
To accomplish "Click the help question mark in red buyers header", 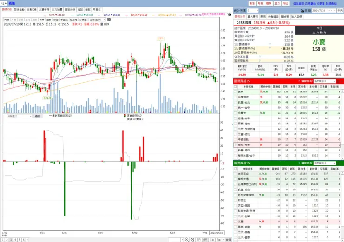I will (299, 81).
